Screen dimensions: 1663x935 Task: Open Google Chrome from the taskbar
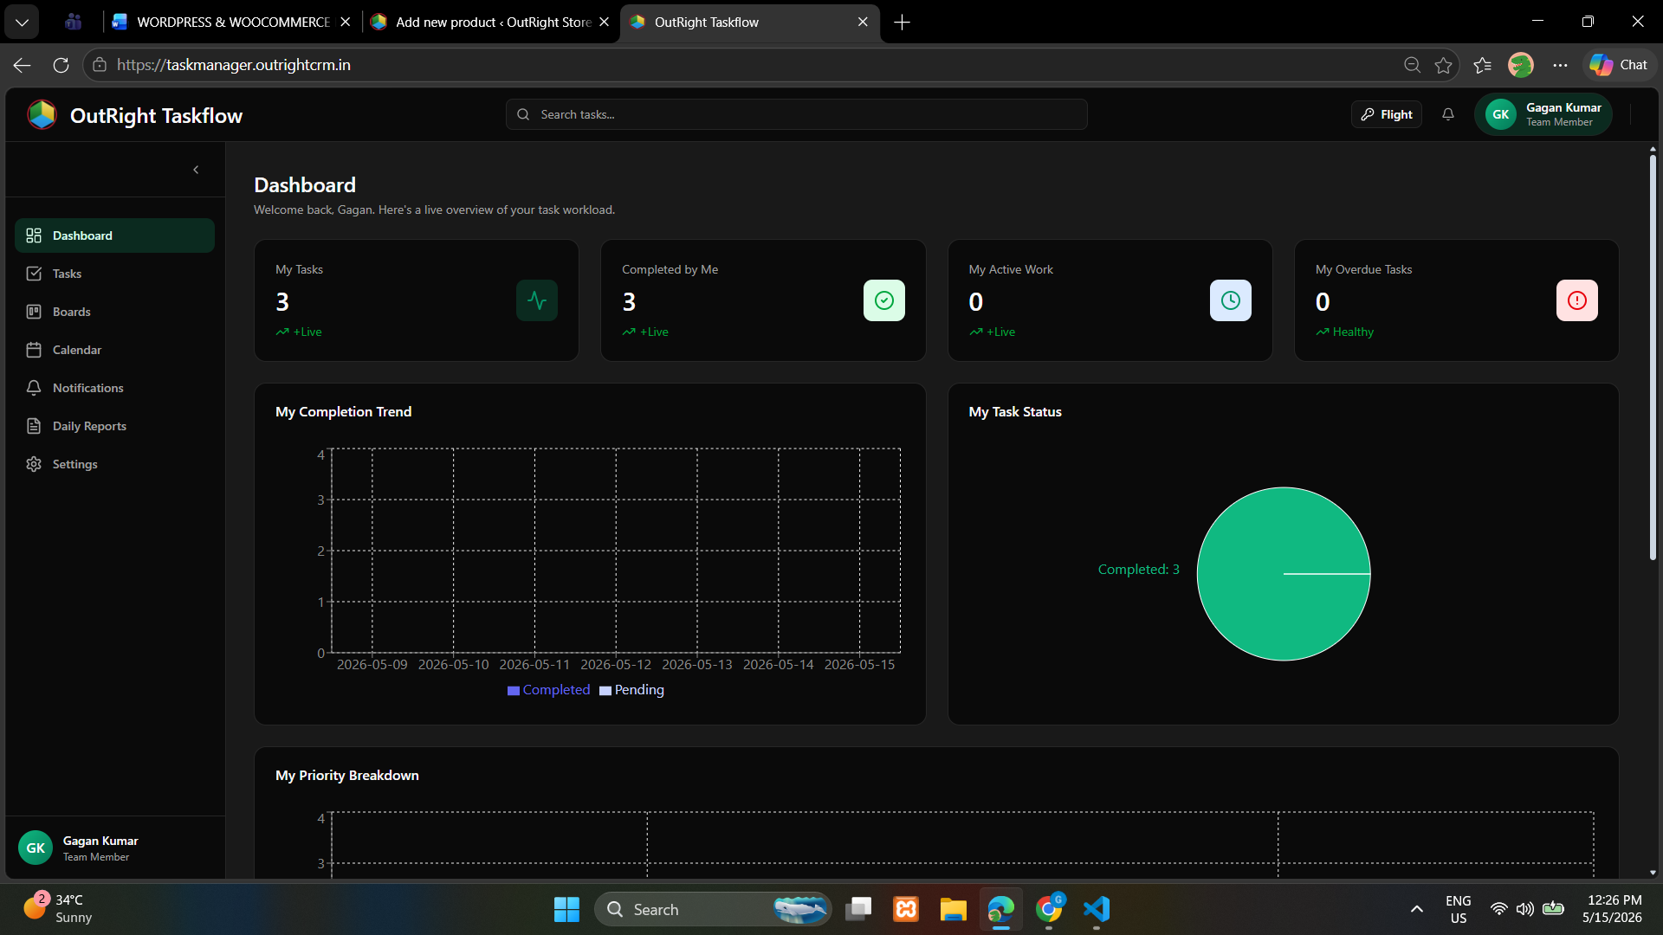1049,909
